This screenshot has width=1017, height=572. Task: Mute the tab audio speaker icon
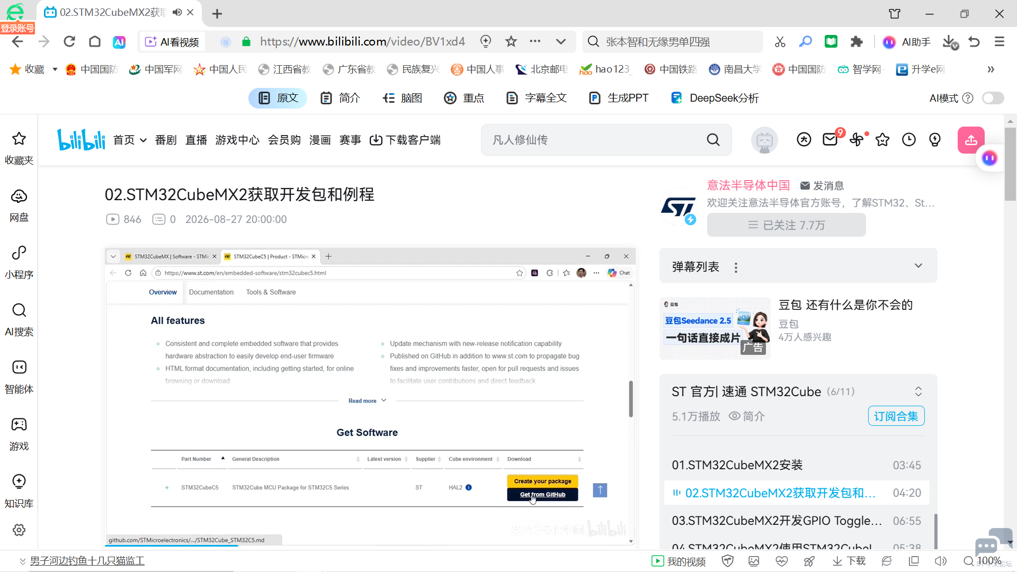pos(177,12)
